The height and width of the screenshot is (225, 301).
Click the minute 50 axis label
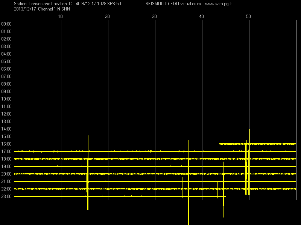coord(248,16)
